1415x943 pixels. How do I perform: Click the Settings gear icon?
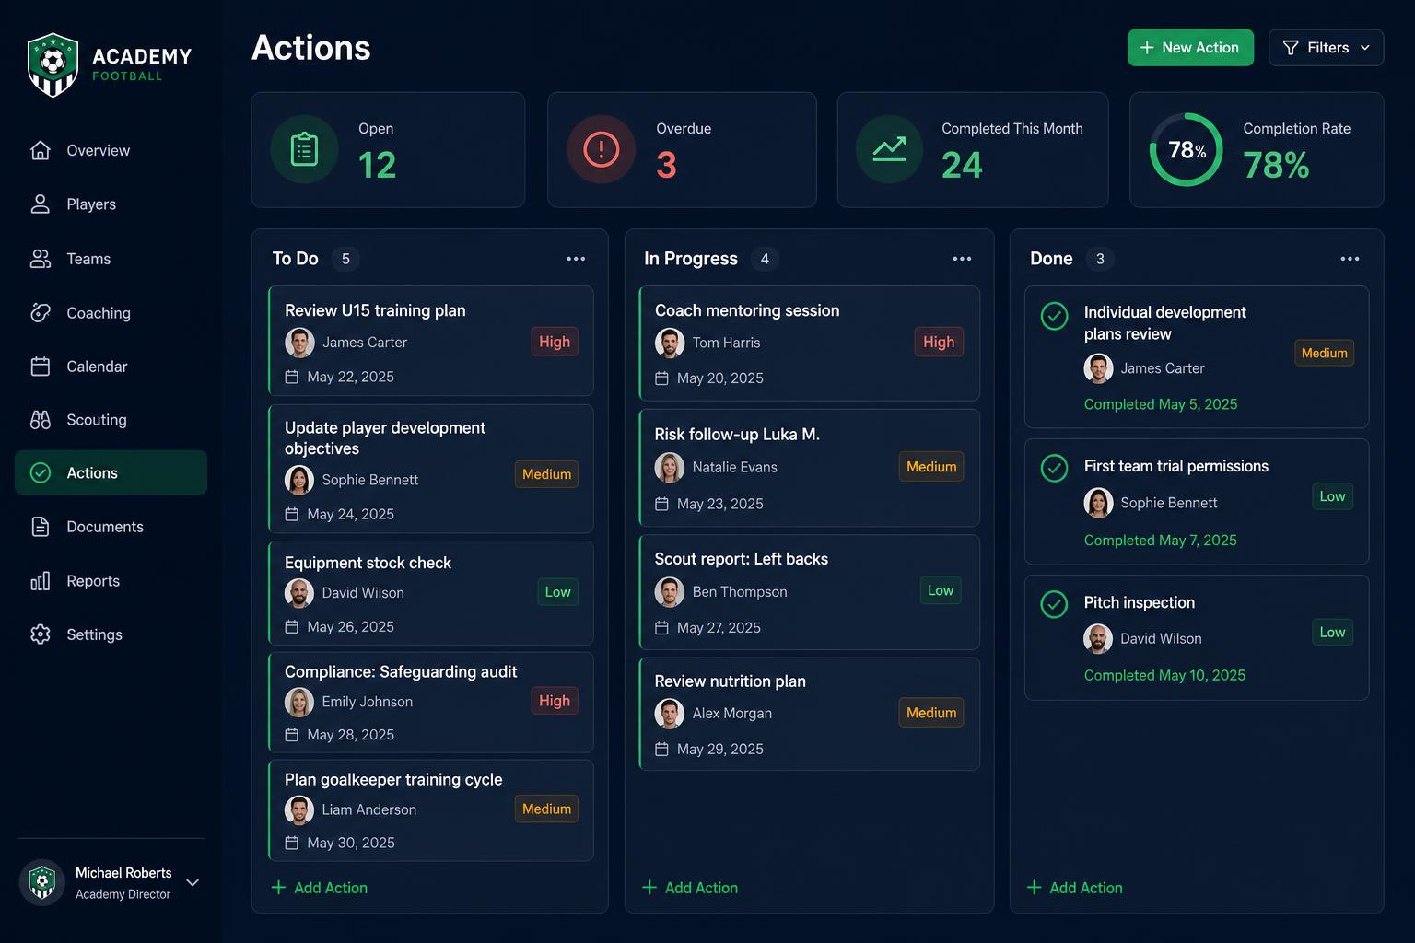pyautogui.click(x=41, y=634)
